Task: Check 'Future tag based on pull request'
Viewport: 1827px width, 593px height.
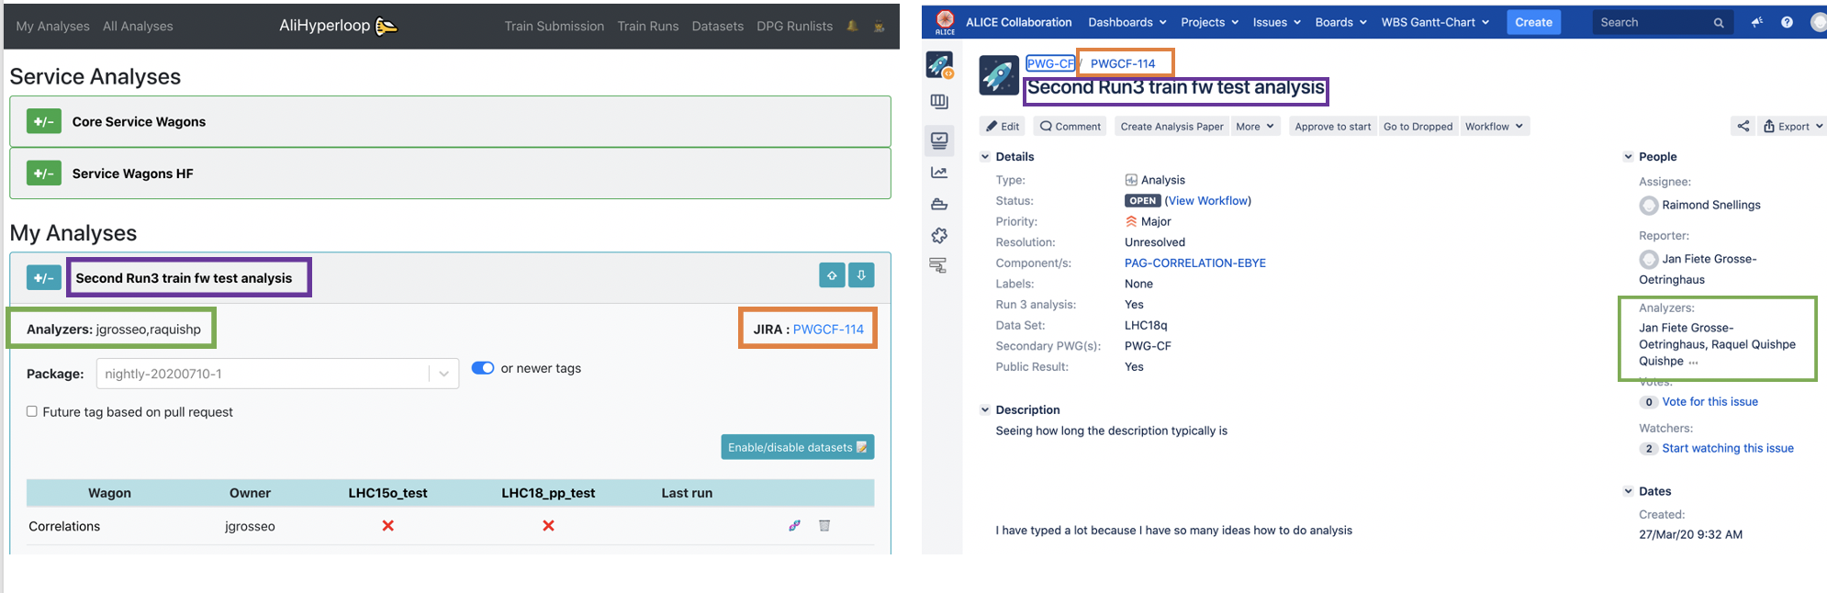Action: [x=32, y=411]
